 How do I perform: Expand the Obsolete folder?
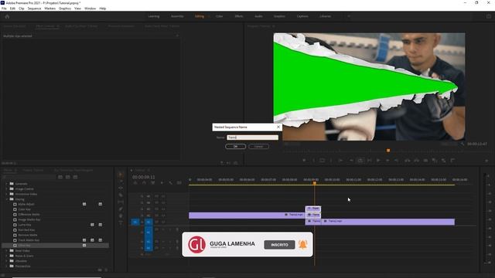point(6,261)
